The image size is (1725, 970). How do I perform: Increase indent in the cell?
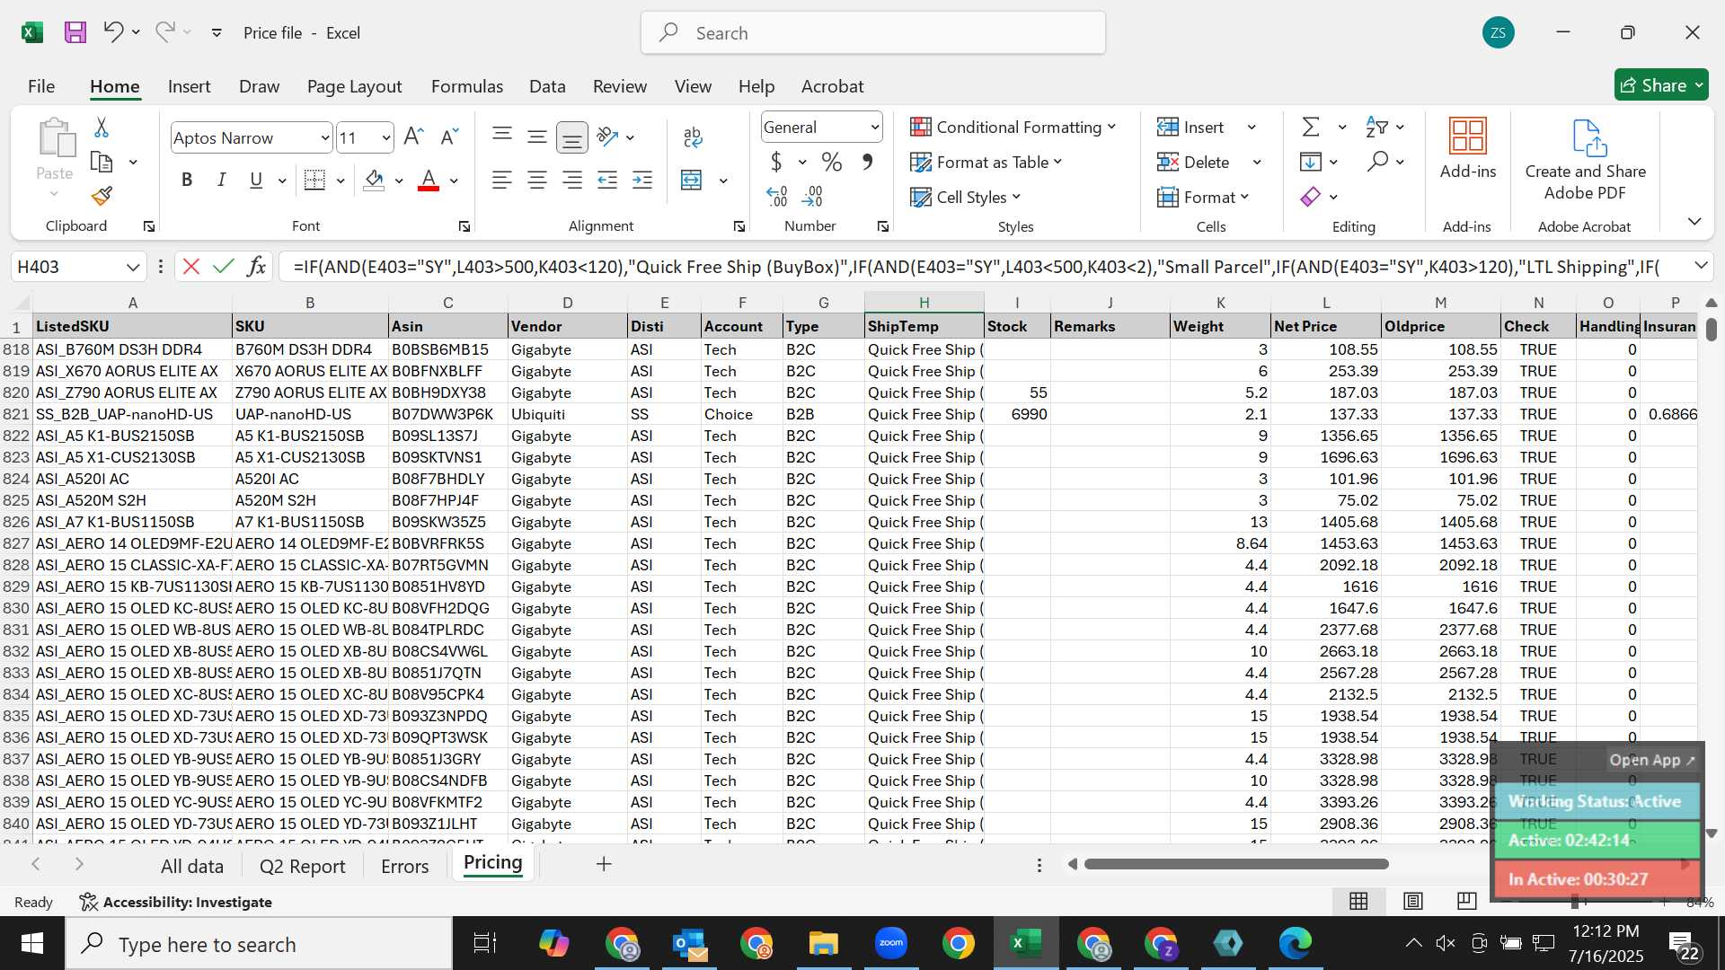click(642, 181)
